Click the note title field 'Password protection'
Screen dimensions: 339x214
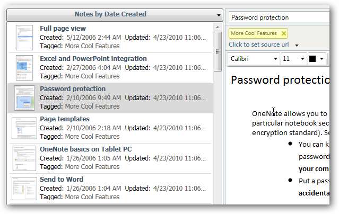[280, 17]
